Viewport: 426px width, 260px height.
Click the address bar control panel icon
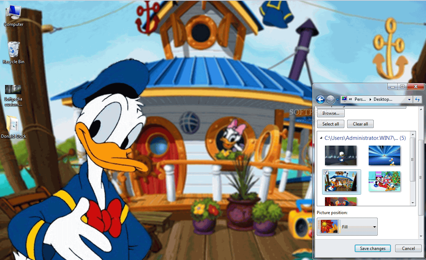coord(344,99)
